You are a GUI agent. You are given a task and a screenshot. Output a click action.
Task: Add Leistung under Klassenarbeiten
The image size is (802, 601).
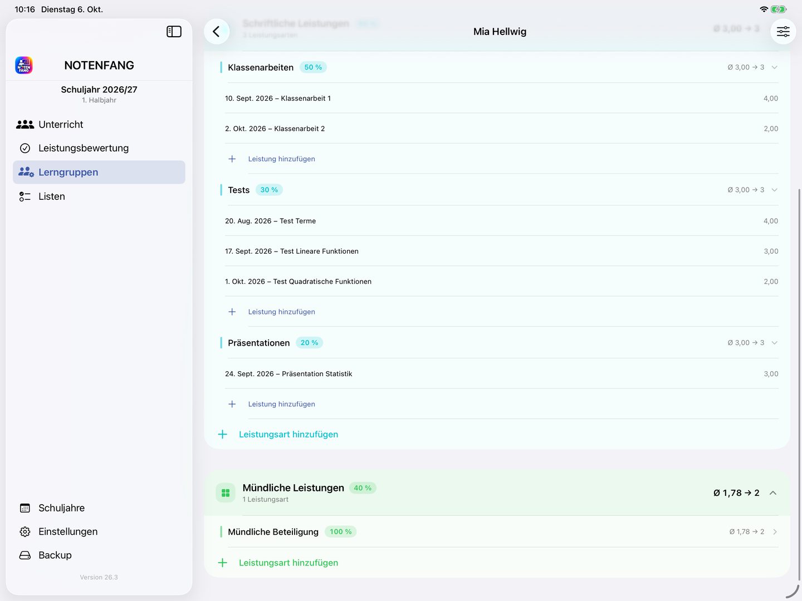pos(282,159)
